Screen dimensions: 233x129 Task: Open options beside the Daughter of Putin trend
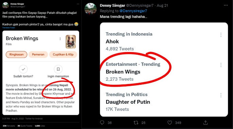(x=221, y=95)
